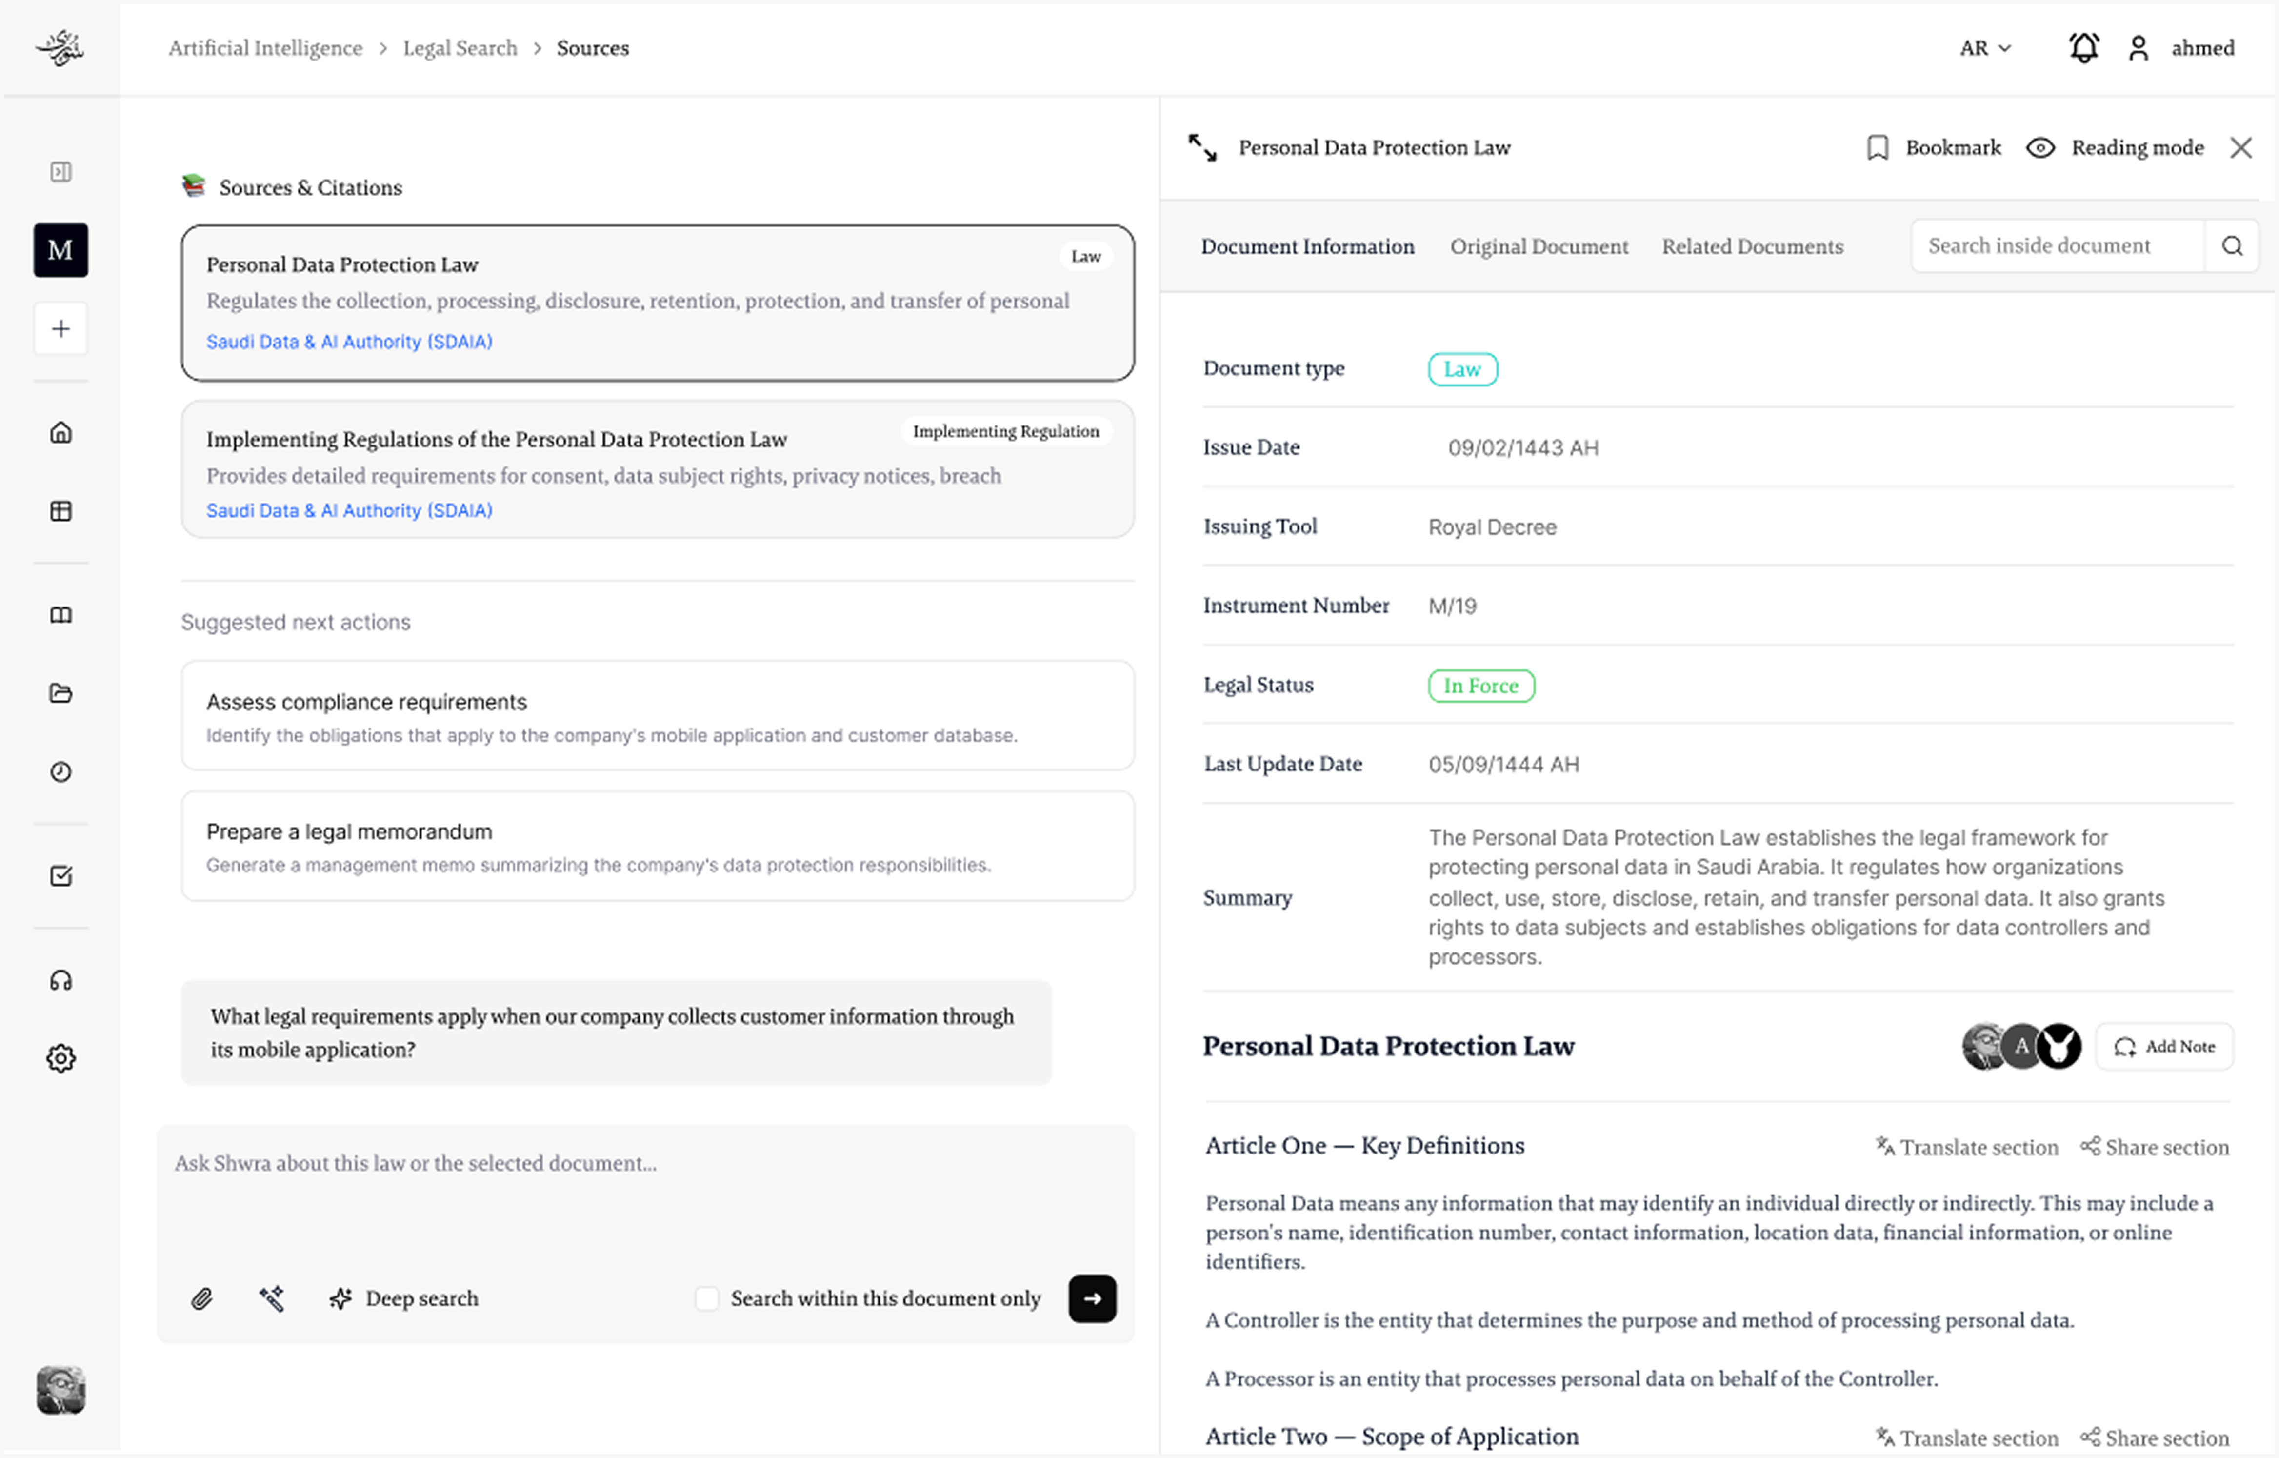Click the Search inside document field

2058,246
